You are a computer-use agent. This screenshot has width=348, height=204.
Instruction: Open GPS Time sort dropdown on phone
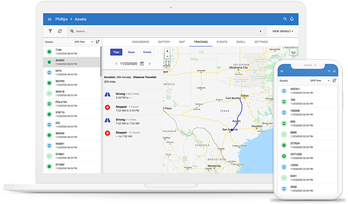(x=320, y=80)
